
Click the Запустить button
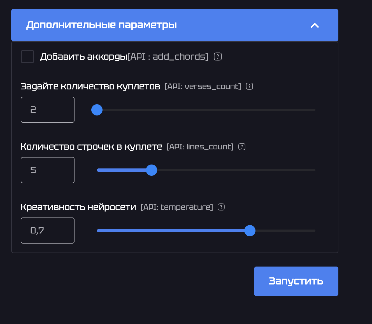tap(296, 281)
